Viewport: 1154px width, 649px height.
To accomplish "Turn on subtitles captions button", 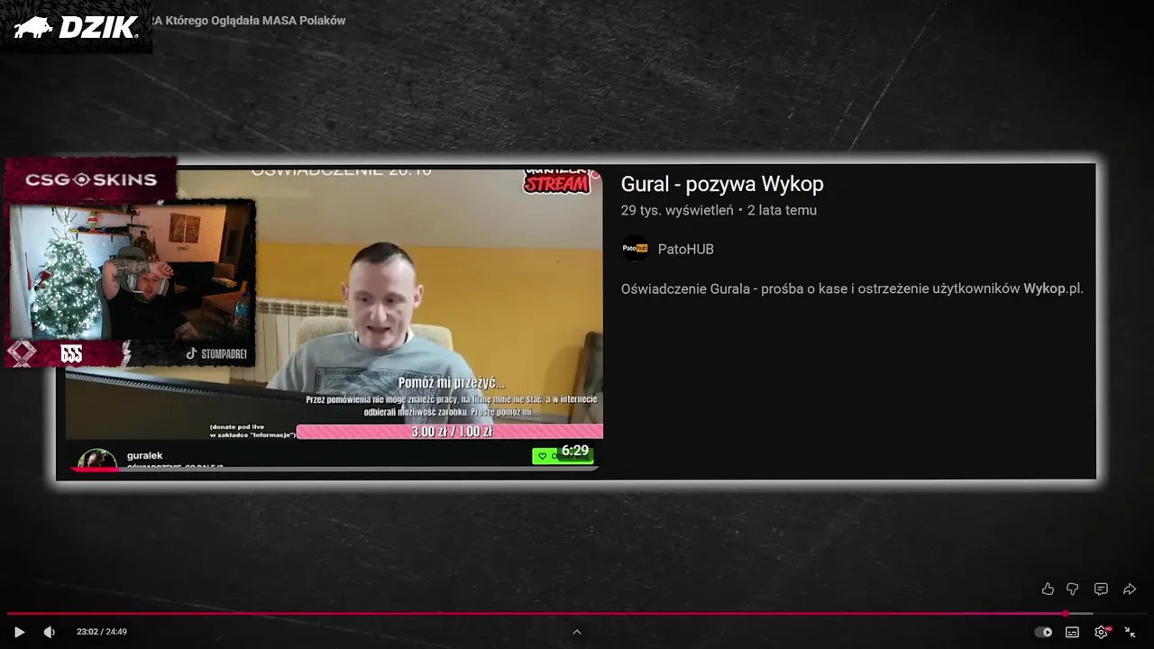I will pos(1072,632).
